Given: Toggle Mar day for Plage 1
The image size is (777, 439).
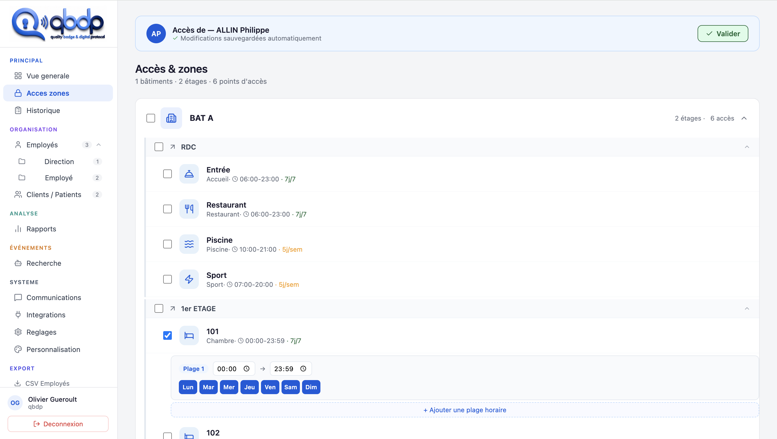Looking at the screenshot, I should tap(208, 387).
